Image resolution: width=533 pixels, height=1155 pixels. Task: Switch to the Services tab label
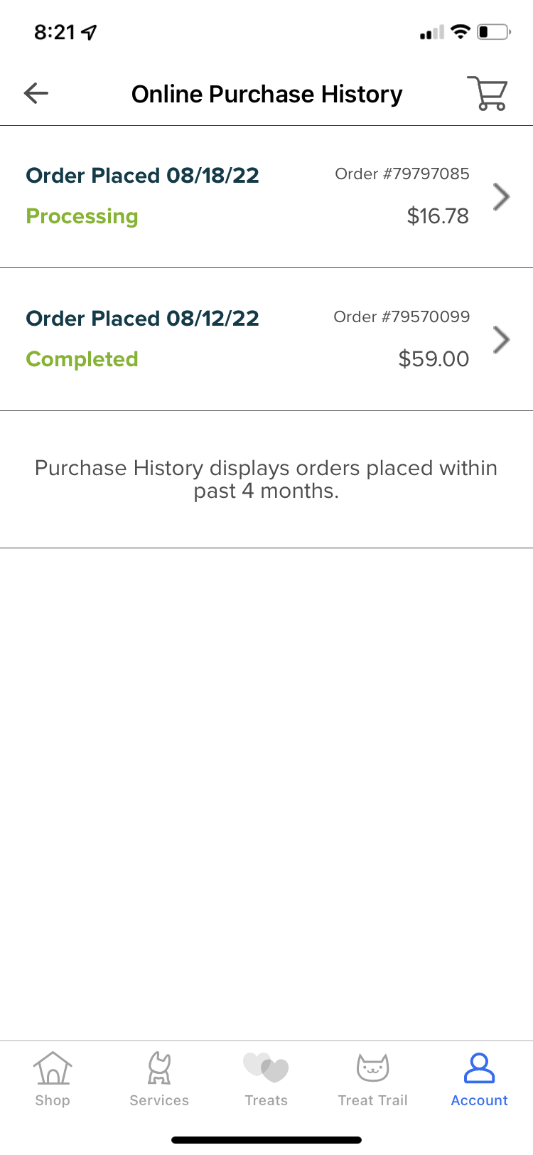tap(159, 1100)
